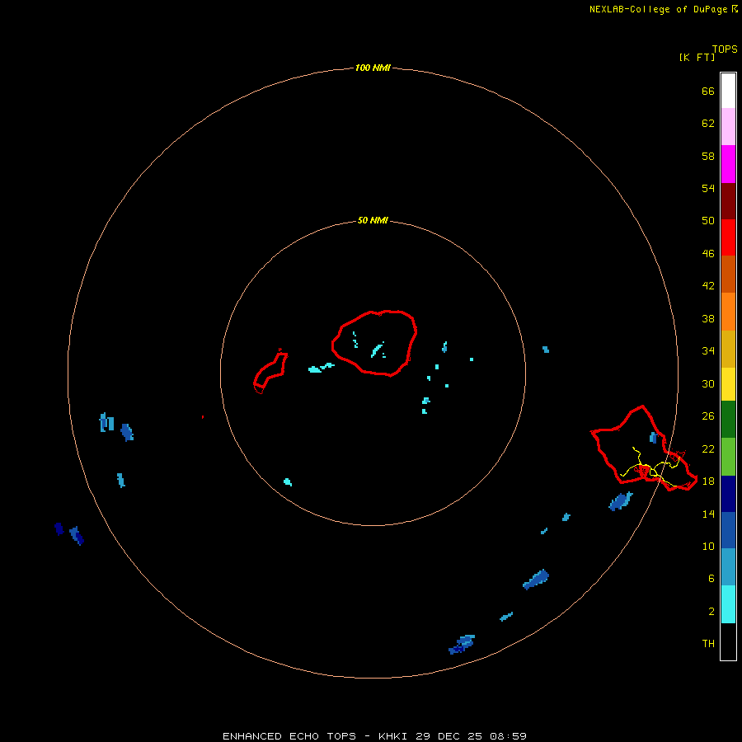Image resolution: width=742 pixels, height=742 pixels.
Task: Click the 2 legend value label
Action: pyautogui.click(x=711, y=612)
